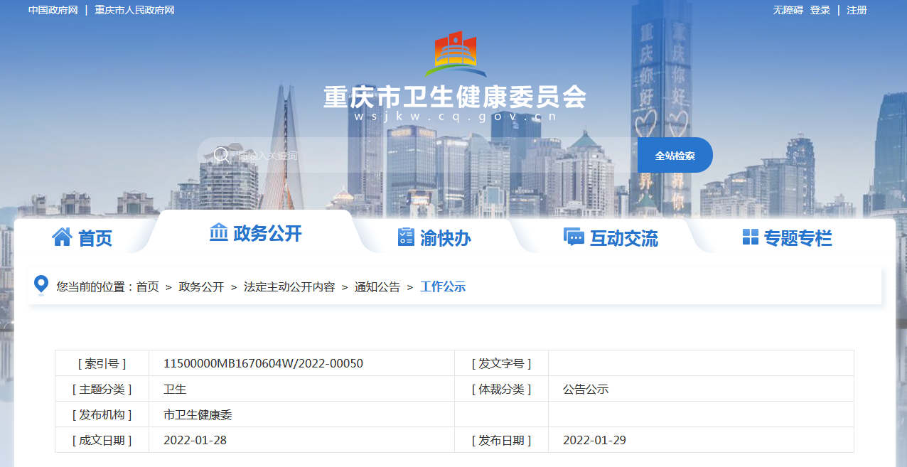Open the 中国政府网 link
The image size is (907, 467).
pos(53,10)
